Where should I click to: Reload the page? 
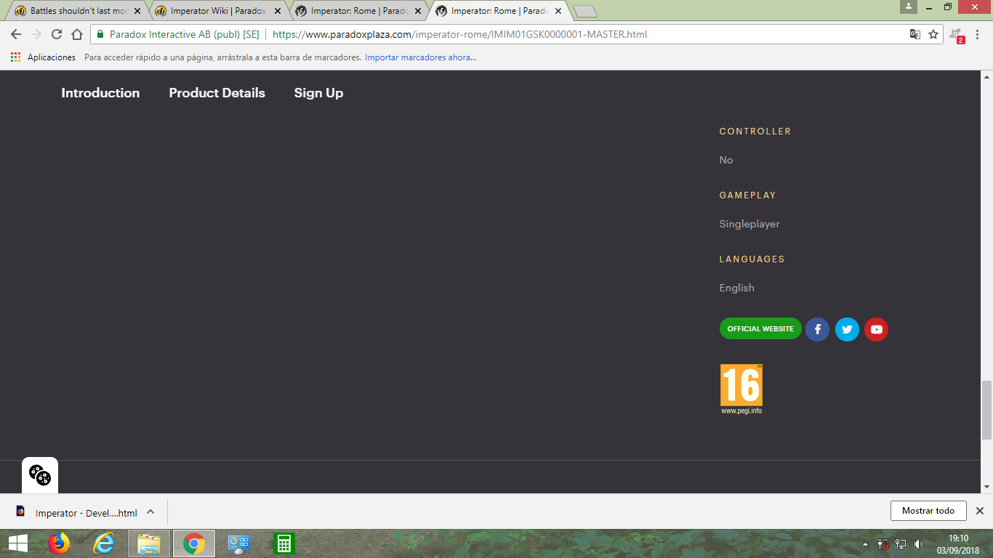[x=57, y=34]
